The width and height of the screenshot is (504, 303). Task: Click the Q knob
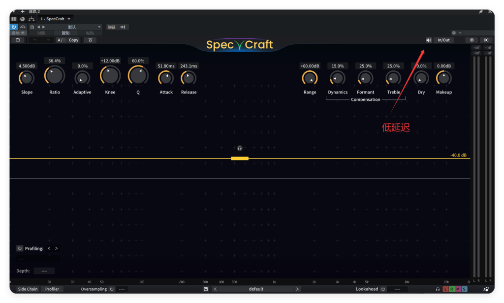pos(138,76)
